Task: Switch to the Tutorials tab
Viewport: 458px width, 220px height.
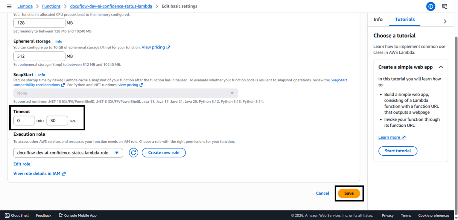Action: [405, 19]
